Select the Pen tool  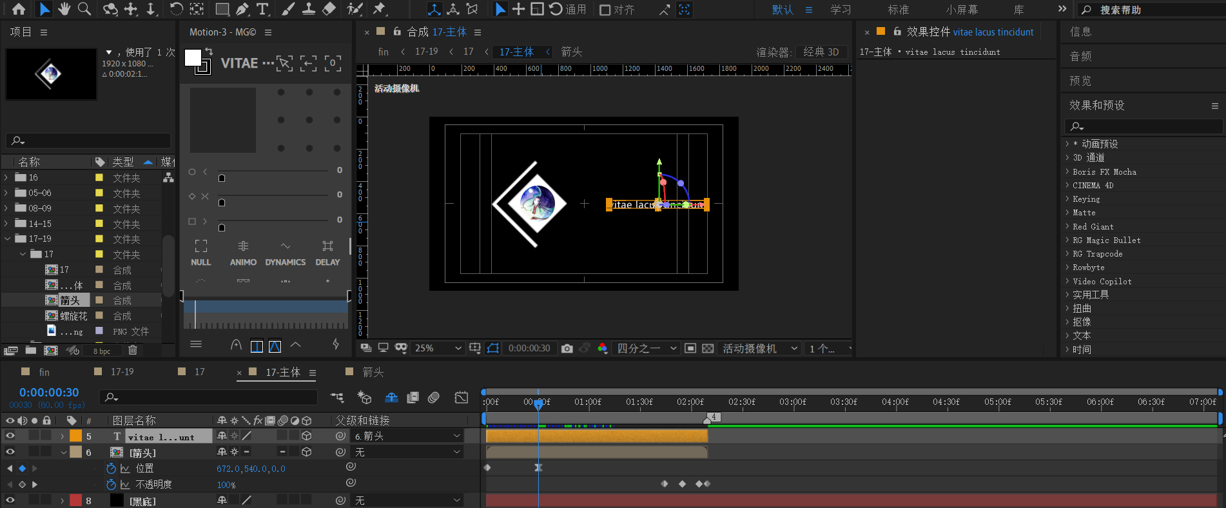tap(242, 9)
